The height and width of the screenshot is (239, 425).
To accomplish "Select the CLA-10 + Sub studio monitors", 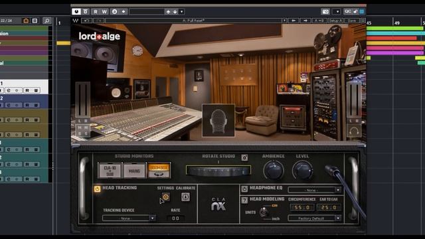I will click(x=110, y=171).
